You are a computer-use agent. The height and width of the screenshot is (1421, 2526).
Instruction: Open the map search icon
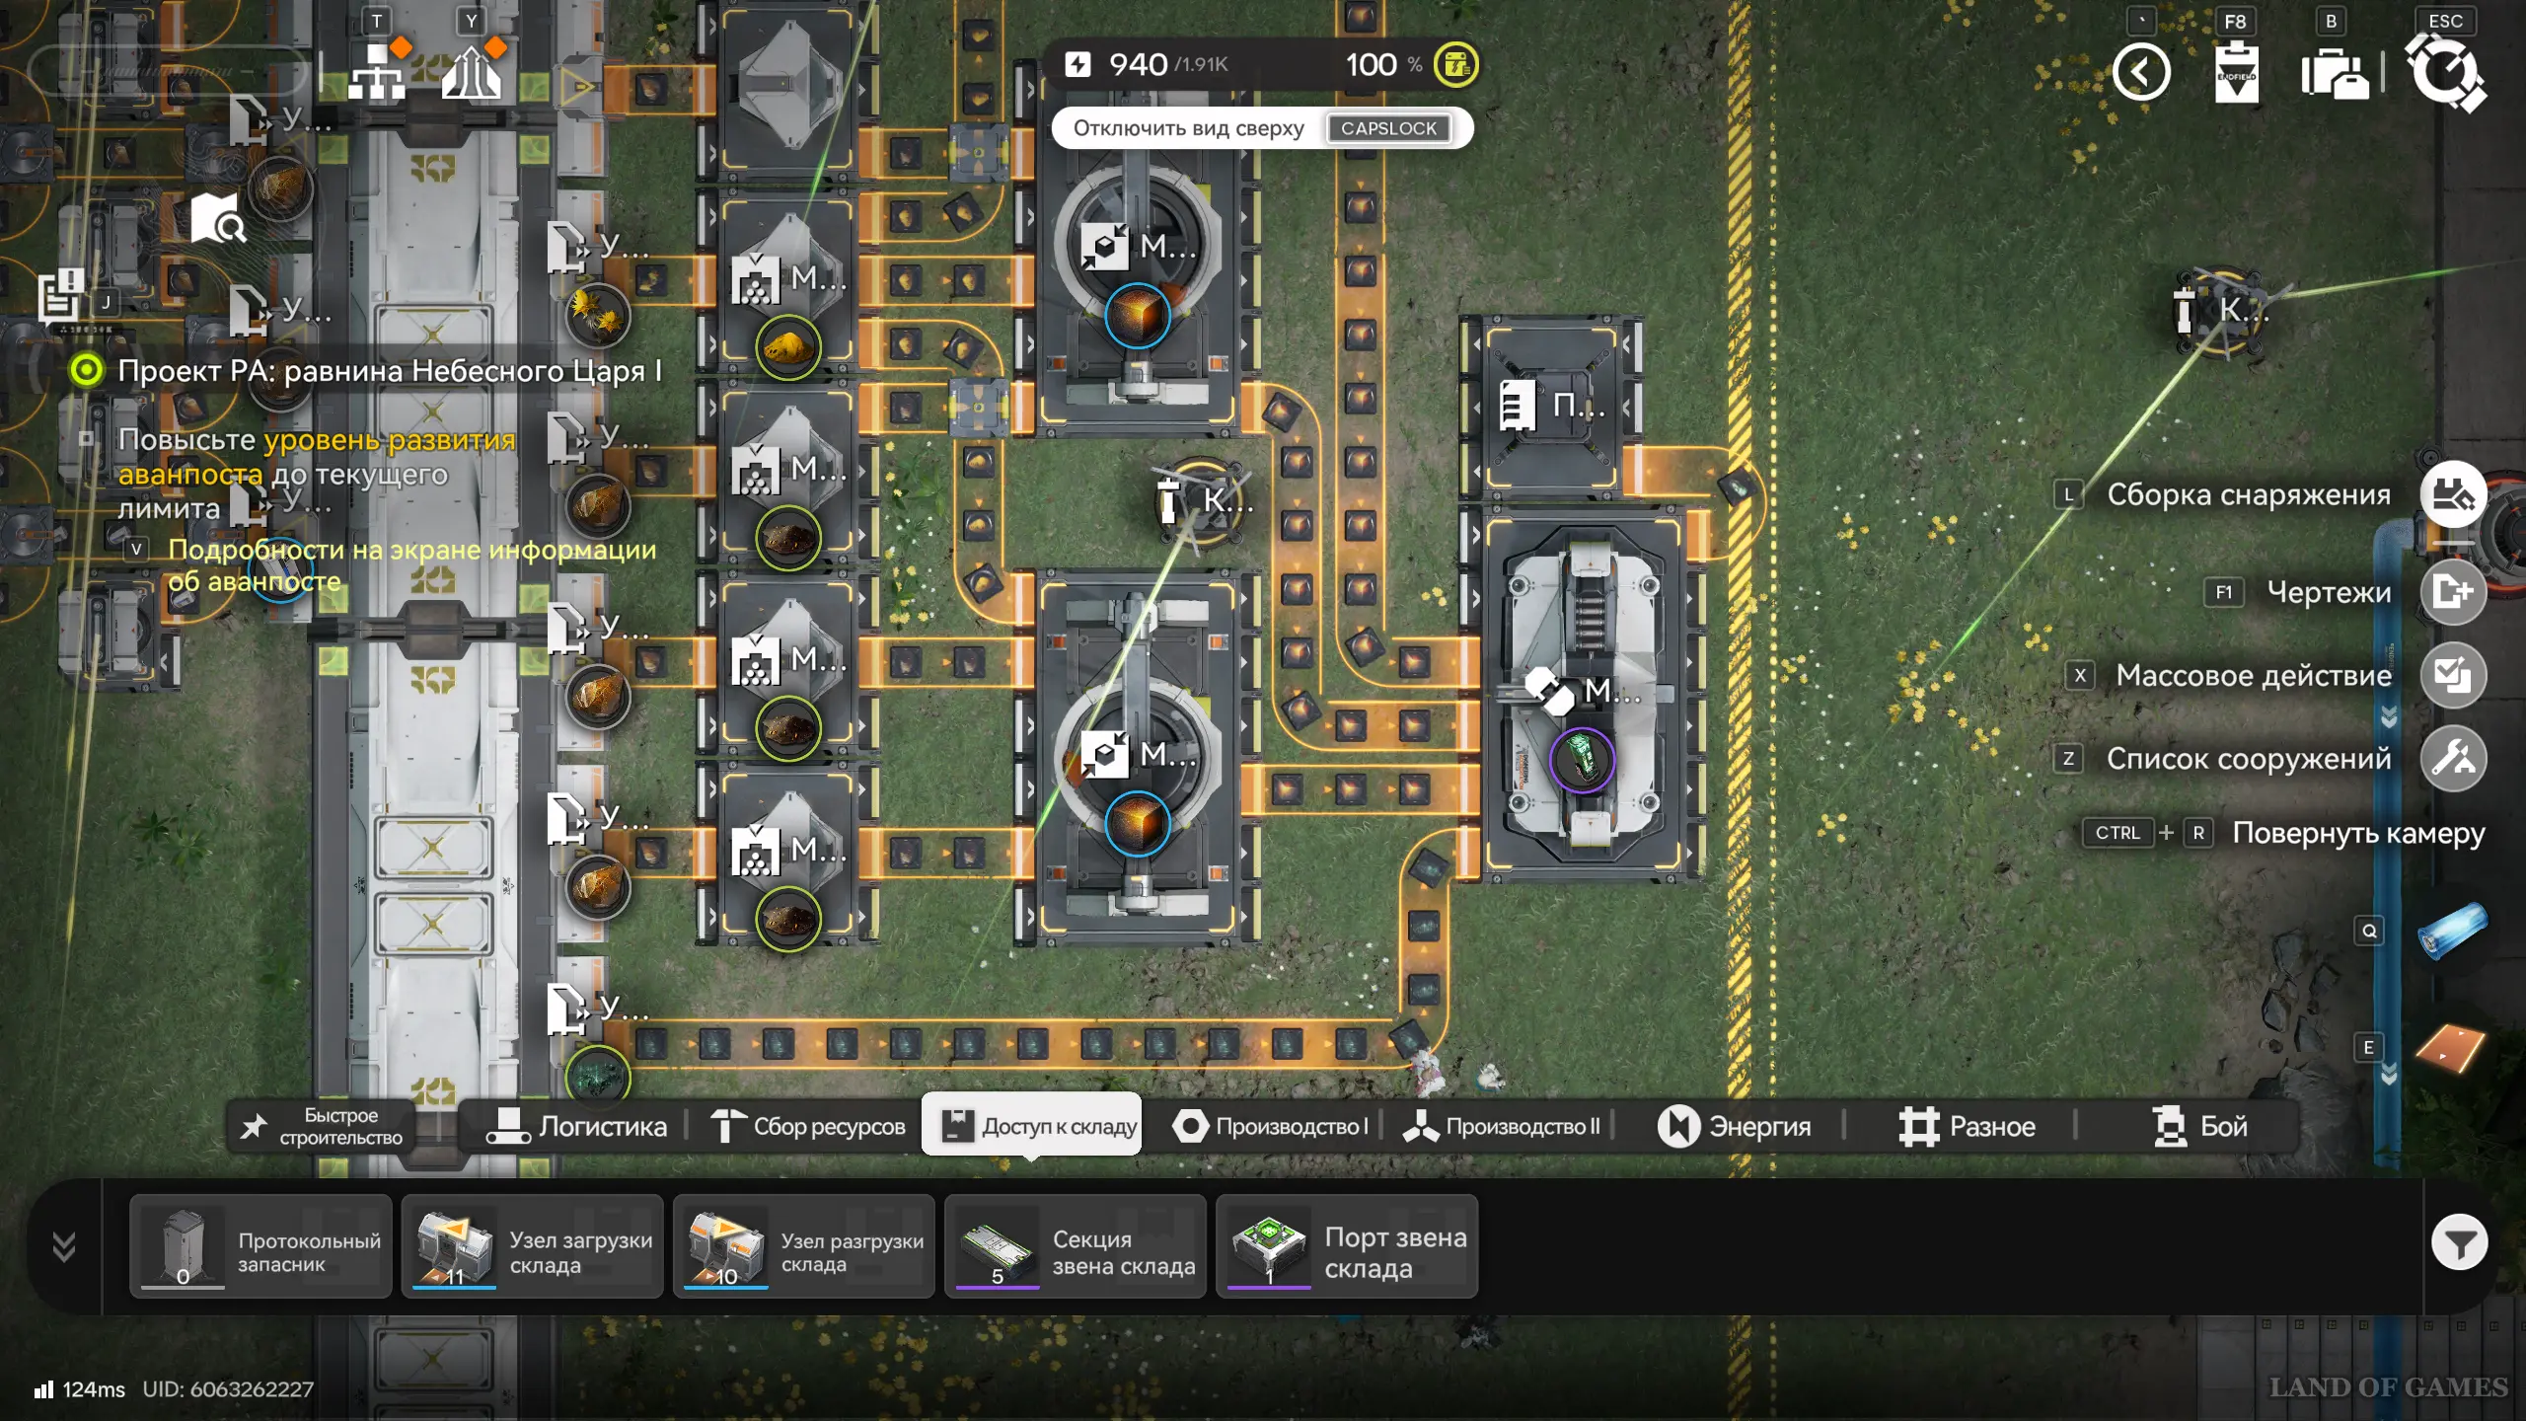[216, 218]
